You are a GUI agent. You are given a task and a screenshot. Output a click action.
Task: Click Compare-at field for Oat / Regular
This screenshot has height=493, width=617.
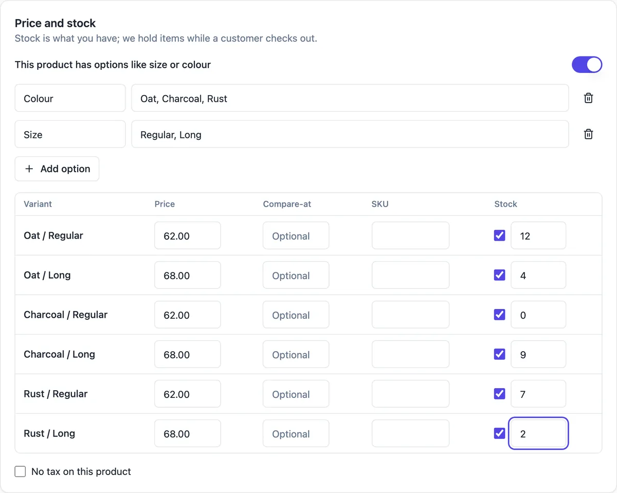(x=296, y=235)
